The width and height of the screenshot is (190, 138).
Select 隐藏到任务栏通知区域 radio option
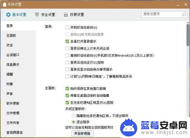(73, 116)
